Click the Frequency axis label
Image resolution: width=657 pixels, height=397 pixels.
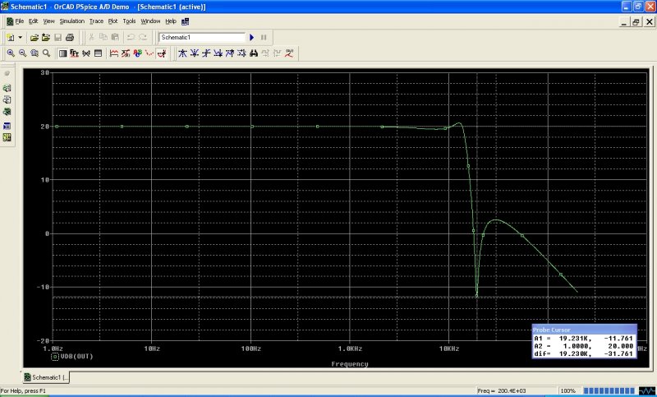pos(350,364)
